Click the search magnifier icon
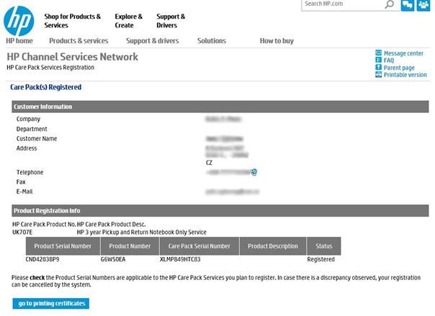Viewport: 435px width, 316px height. 389,4
